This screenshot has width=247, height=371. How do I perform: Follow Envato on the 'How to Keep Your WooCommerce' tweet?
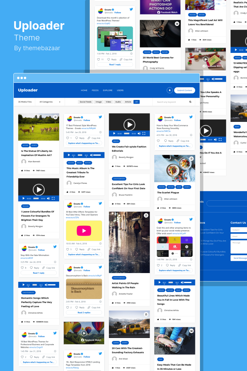tap(177, 120)
